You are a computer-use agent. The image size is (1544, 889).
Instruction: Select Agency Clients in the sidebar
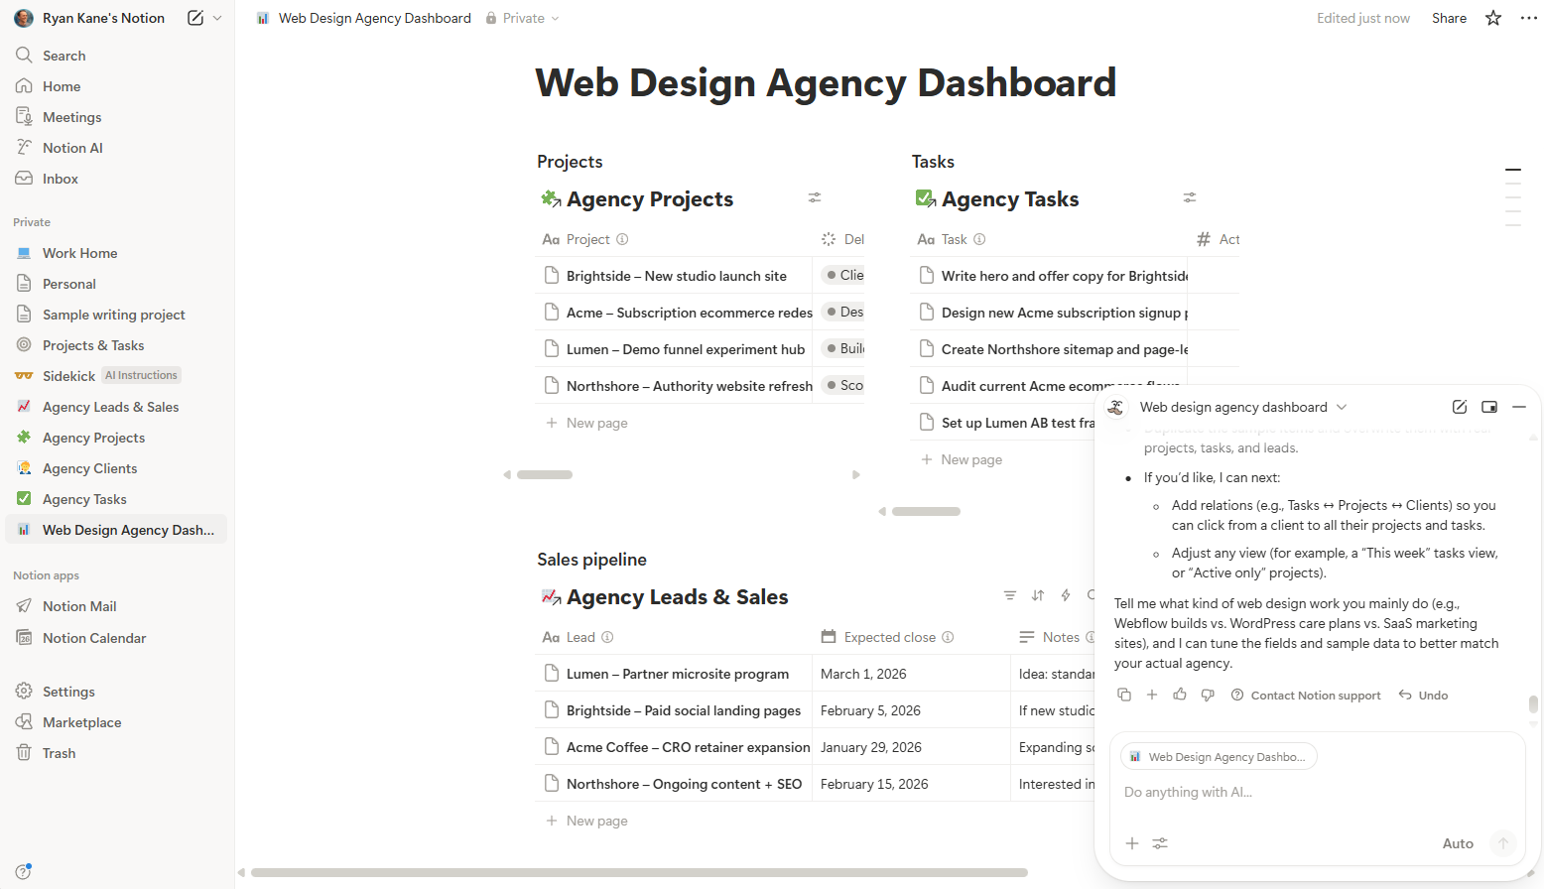click(89, 467)
